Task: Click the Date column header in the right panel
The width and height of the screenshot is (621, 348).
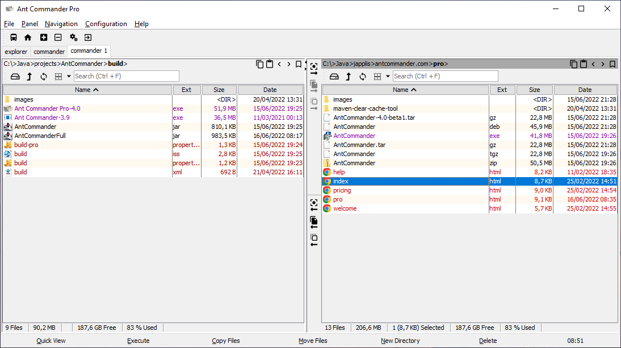Action: [x=585, y=90]
